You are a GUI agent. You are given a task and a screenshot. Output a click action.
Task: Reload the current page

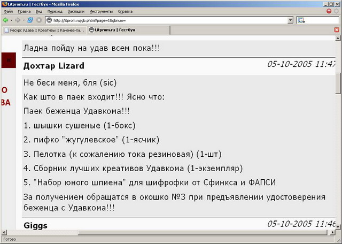[x=30, y=20]
